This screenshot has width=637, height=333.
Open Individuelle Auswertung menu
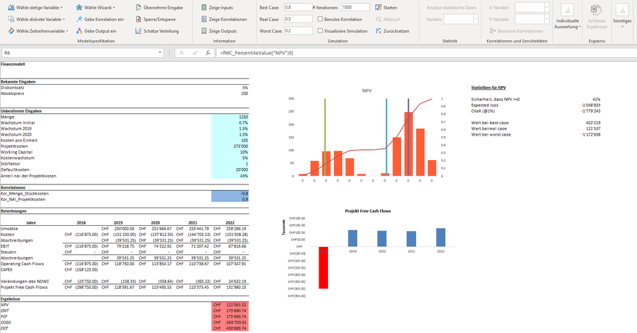pos(567,17)
